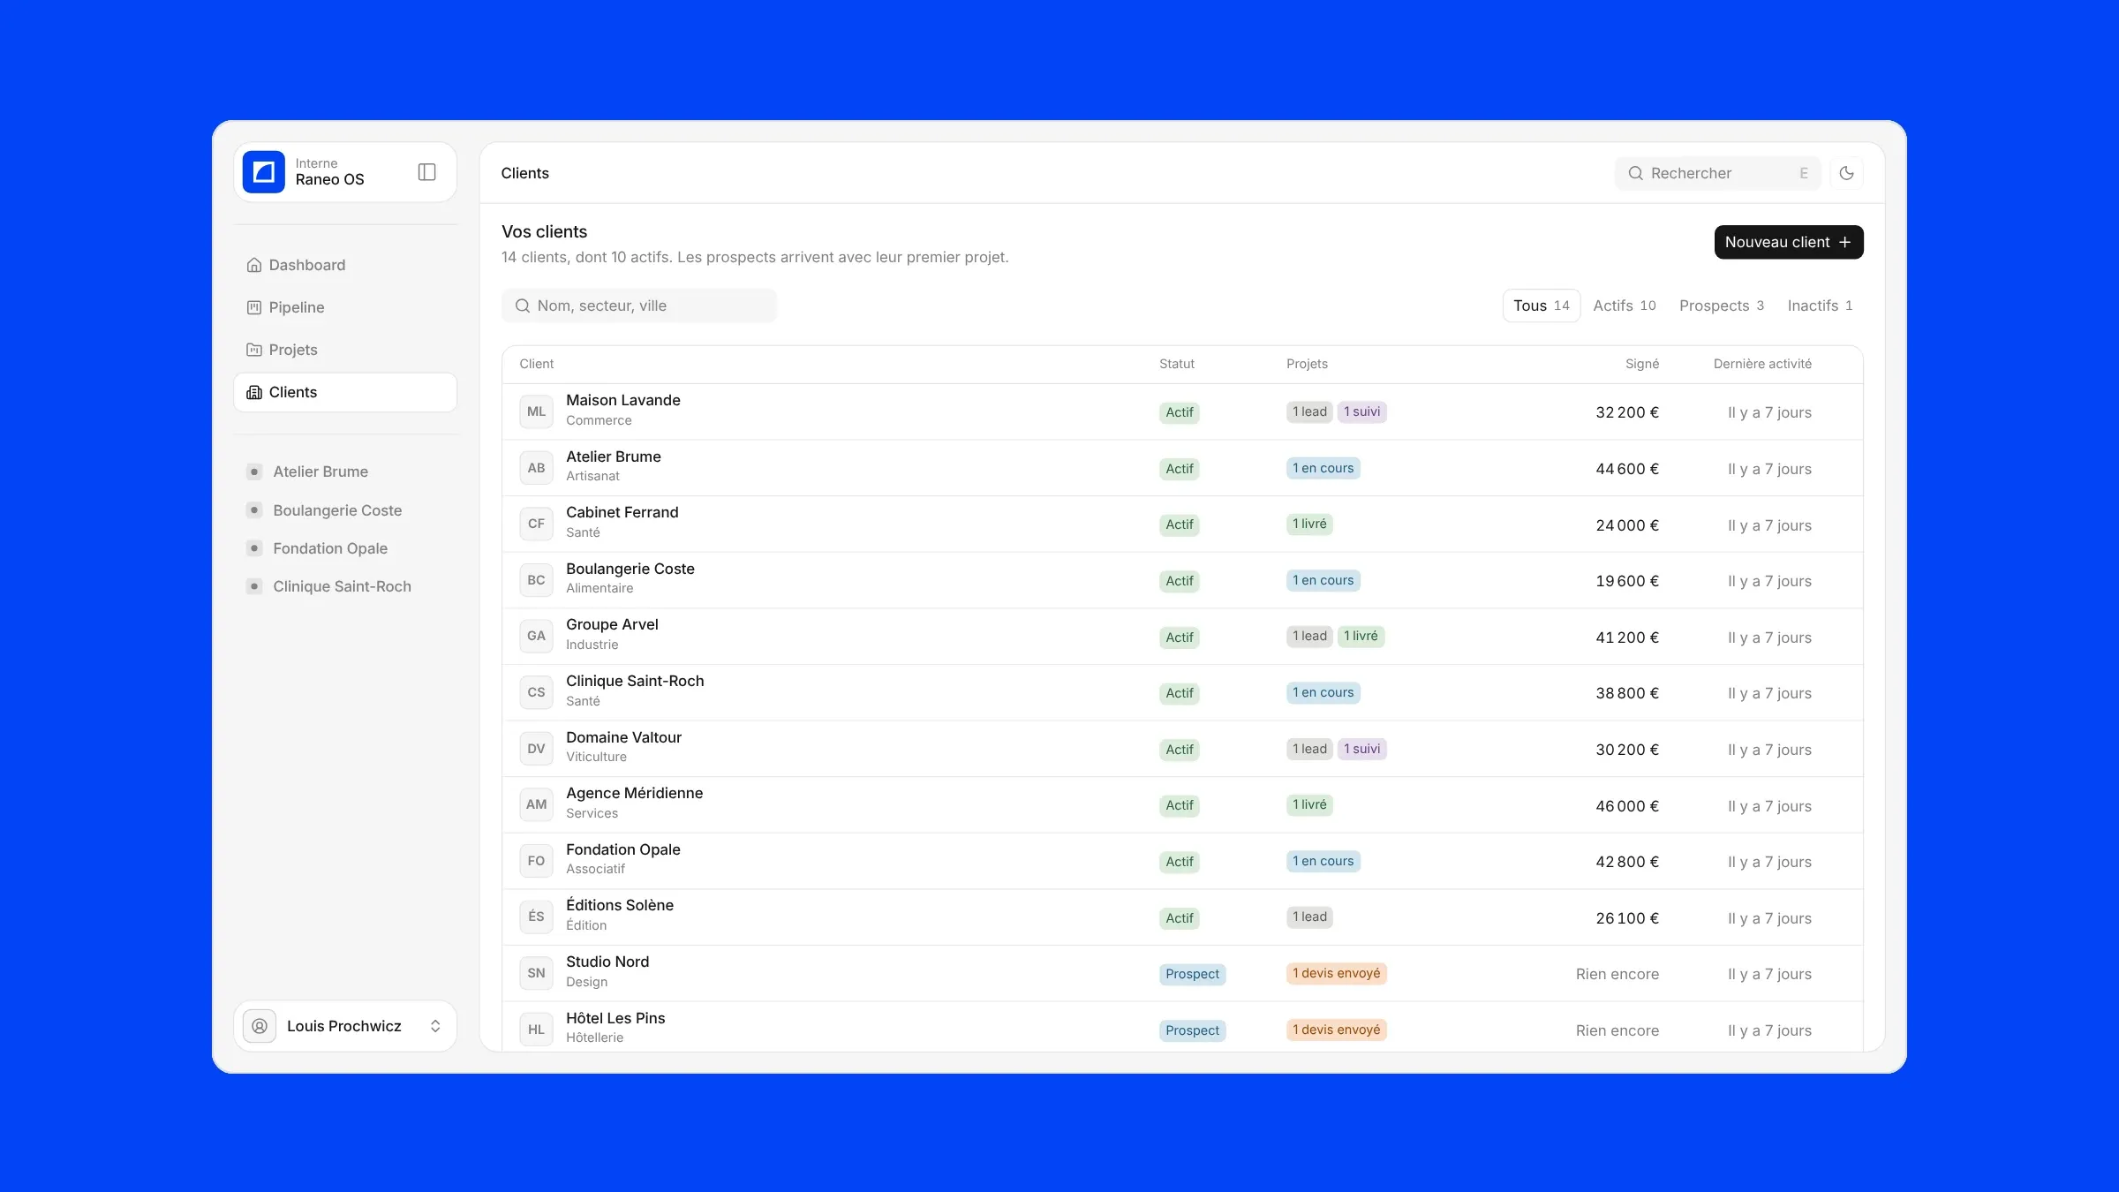Click 1 devis envoyé badge for Hôtel Les Pins
This screenshot has height=1192, width=2119.
(x=1336, y=1030)
